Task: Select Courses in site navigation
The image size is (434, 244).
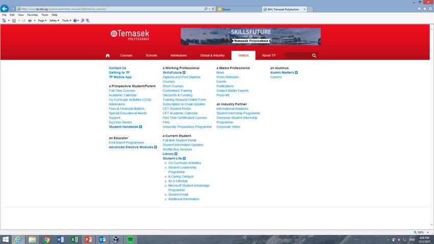Action: [126, 55]
